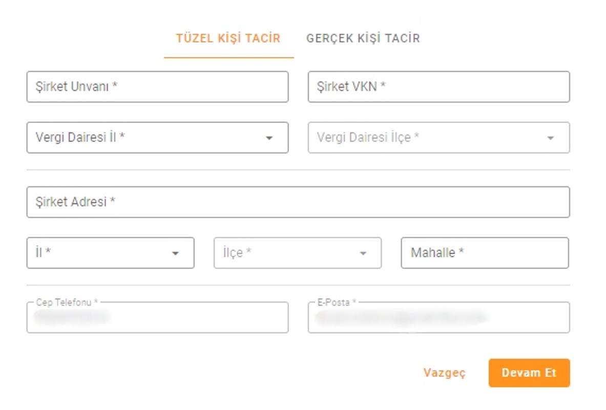Click the E-Posta floating label
Image resolution: width=606 pixels, height=410 pixels.
coord(336,302)
